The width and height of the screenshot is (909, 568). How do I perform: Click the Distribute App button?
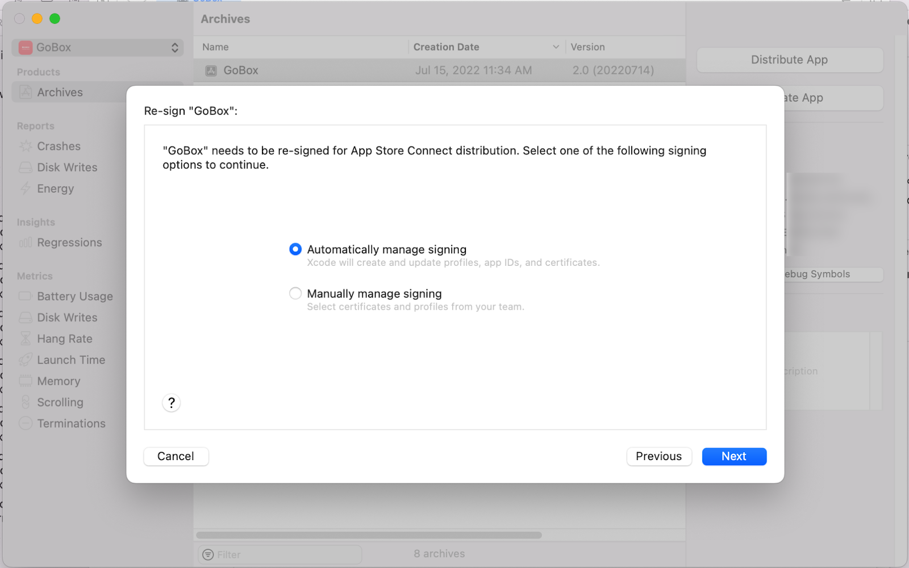[x=790, y=60]
